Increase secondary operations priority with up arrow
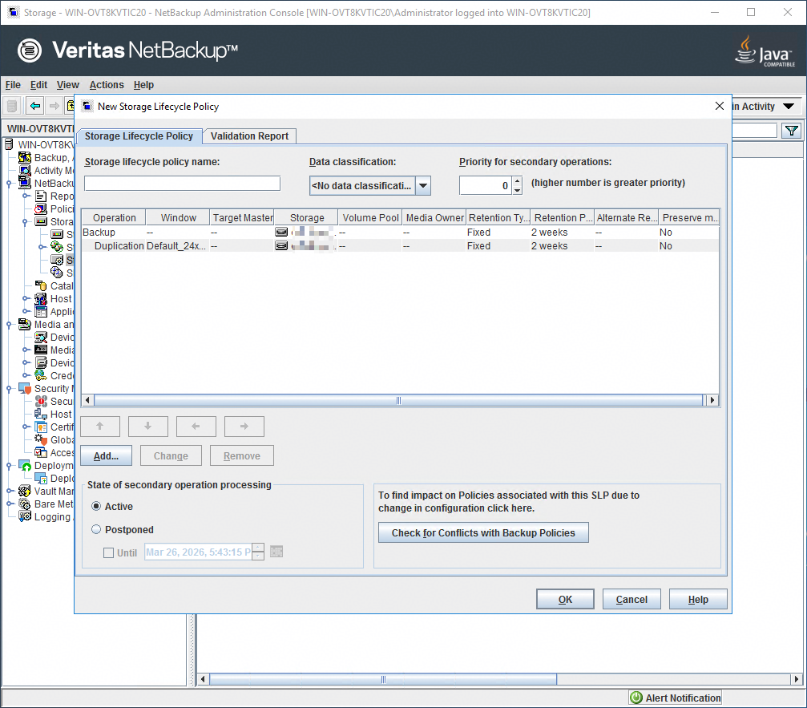 (x=517, y=181)
